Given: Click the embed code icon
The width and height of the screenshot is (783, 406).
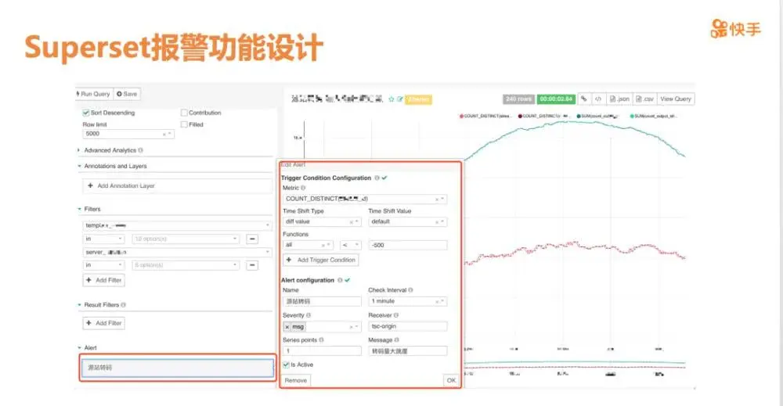Looking at the screenshot, I should [x=598, y=99].
